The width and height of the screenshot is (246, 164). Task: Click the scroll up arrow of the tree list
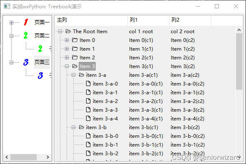[239, 30]
